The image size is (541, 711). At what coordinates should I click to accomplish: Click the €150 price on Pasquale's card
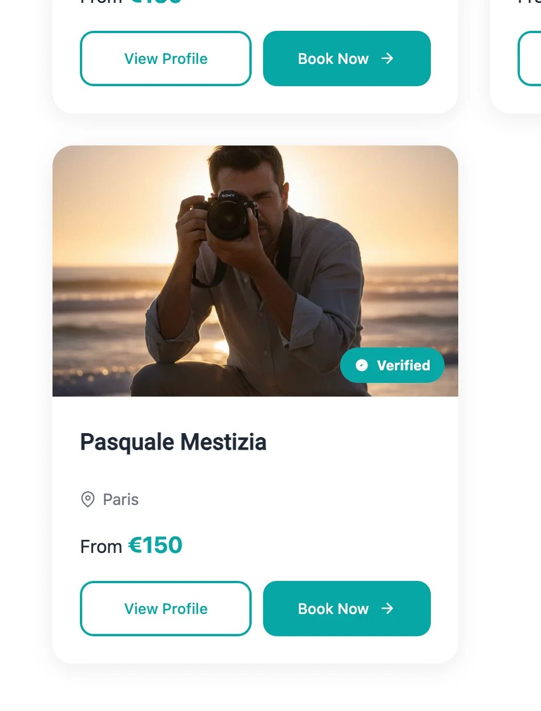point(155,546)
